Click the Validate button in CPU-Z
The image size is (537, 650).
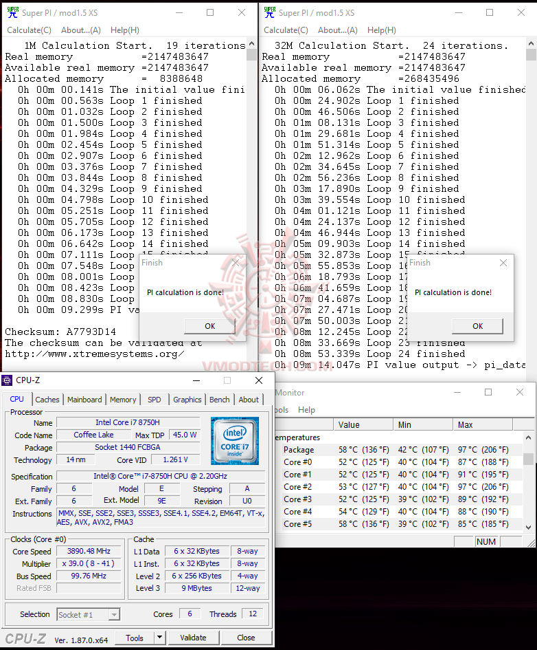[x=193, y=638]
